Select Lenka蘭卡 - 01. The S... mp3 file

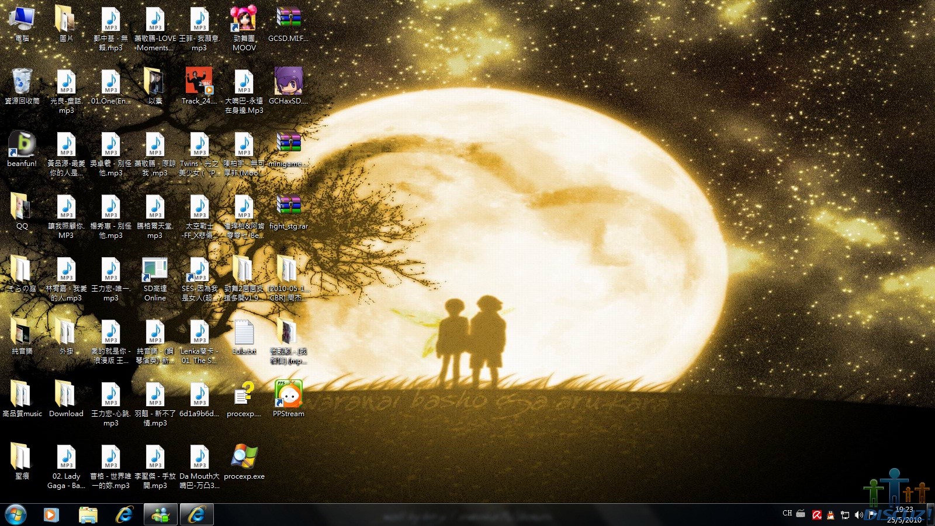[x=200, y=342]
